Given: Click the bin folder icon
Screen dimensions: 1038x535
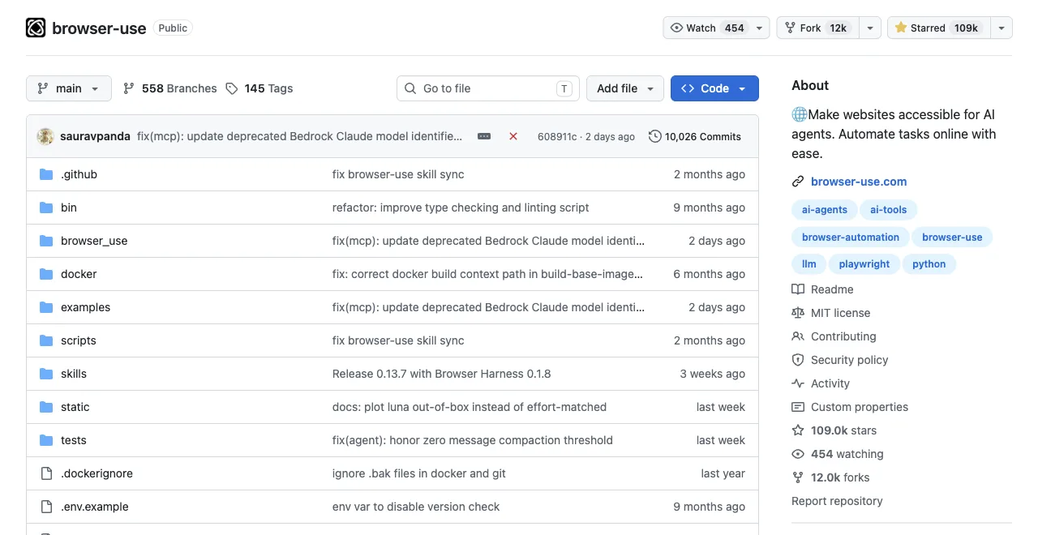Looking at the screenshot, I should click(x=46, y=208).
